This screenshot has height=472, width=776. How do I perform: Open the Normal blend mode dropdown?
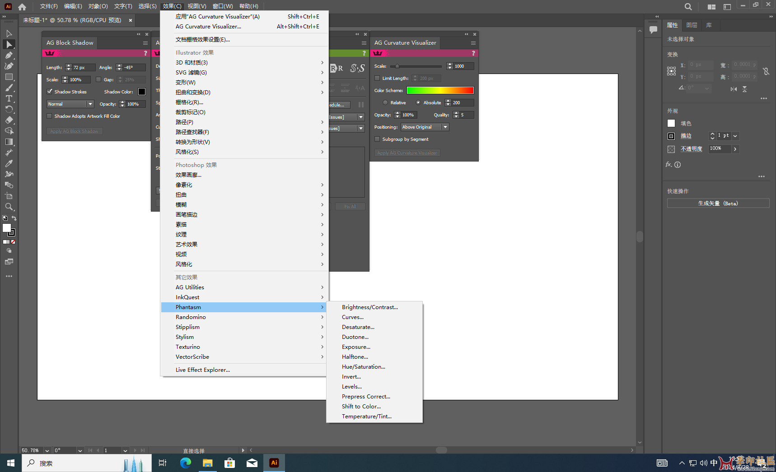coord(70,104)
